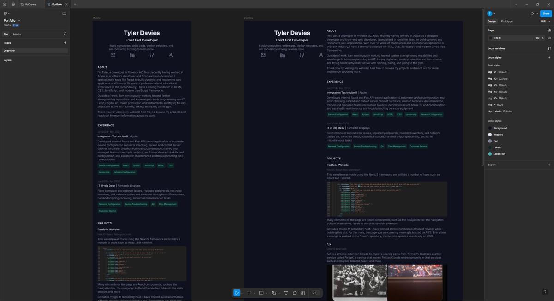This screenshot has height=301, width=554.
Task: Open Frame tool options arrow
Action: (254, 293)
